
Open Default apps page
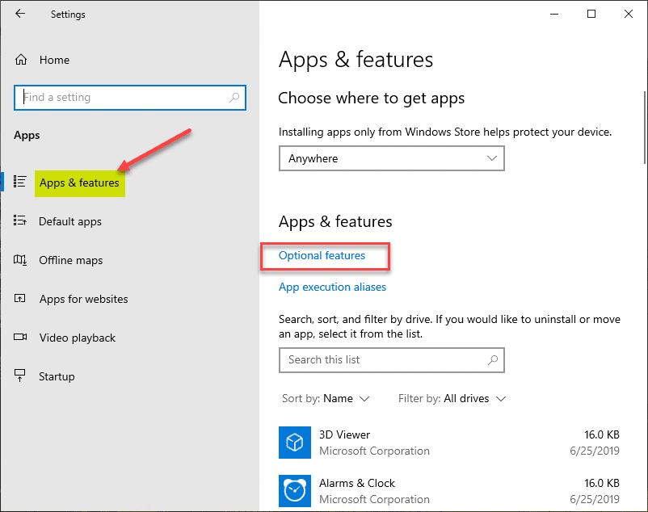click(x=69, y=222)
